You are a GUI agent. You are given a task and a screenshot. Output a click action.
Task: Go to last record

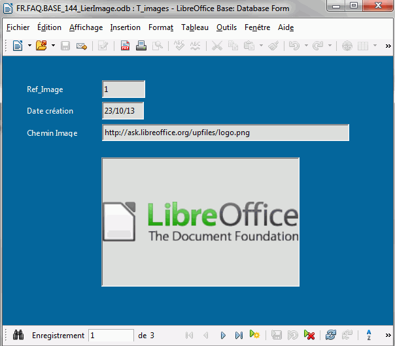click(x=239, y=335)
